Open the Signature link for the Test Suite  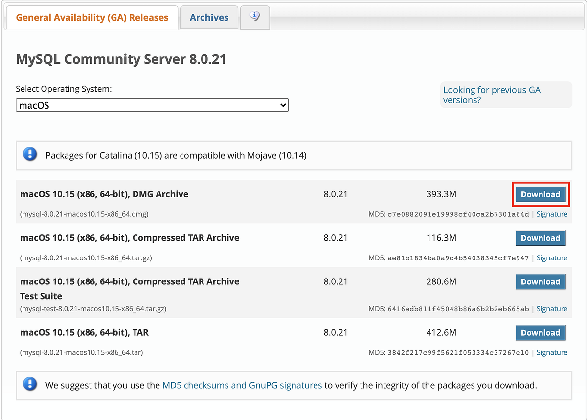tap(552, 309)
